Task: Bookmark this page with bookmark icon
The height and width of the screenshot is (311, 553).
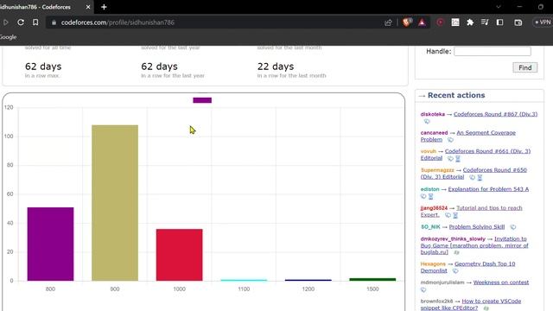Action: [35, 22]
